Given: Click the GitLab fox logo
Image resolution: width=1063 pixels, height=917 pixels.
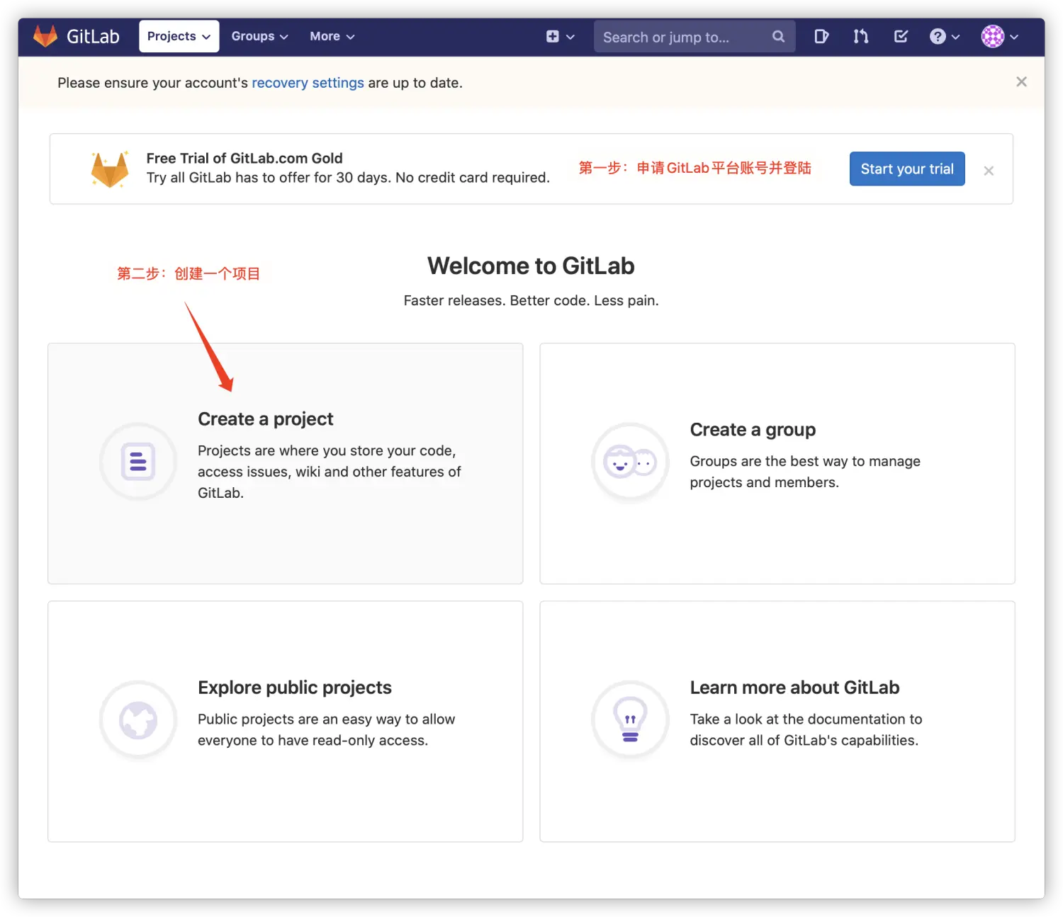Looking at the screenshot, I should click(45, 36).
